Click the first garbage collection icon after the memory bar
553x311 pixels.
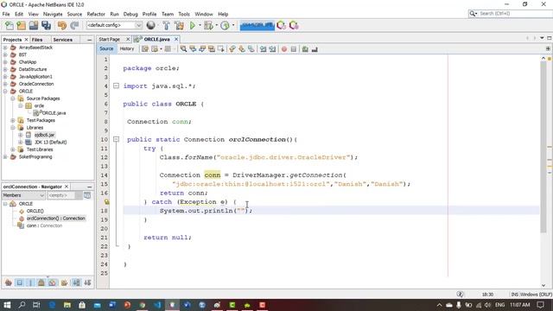point(281,25)
